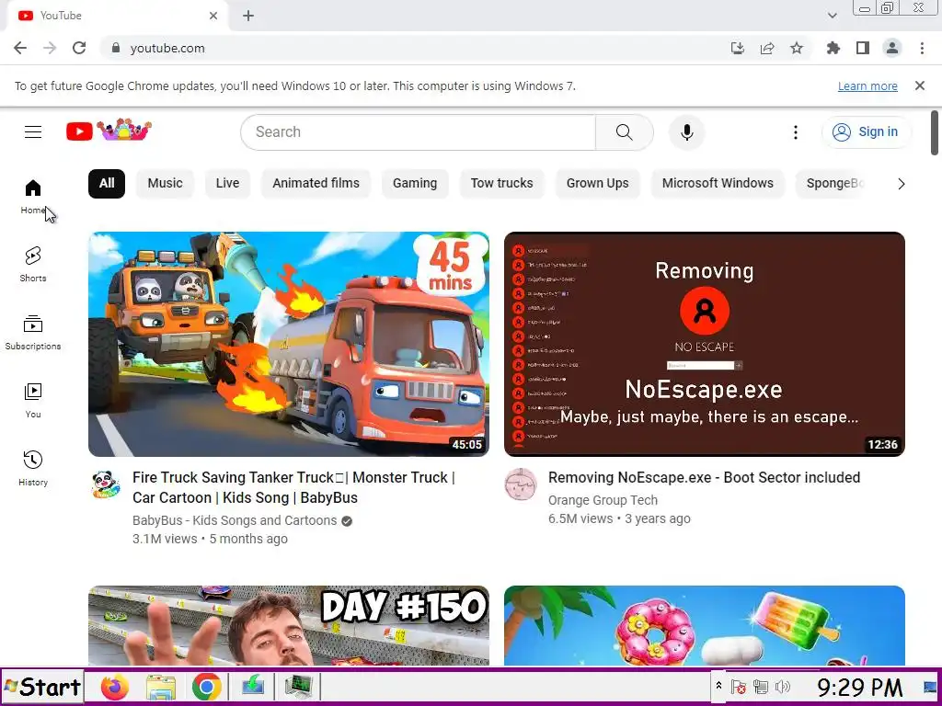Screen dimensions: 942x706
Task: Open YouTube settings three-dot menu
Action: pyautogui.click(x=796, y=132)
